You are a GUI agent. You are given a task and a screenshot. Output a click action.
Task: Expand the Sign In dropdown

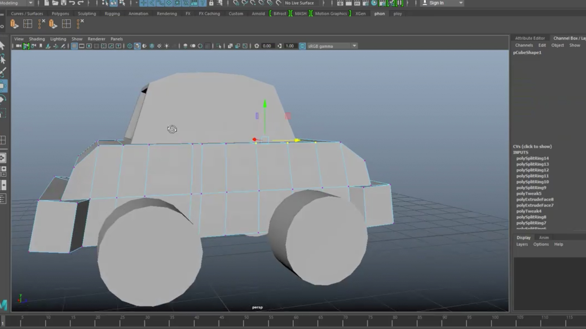(461, 3)
